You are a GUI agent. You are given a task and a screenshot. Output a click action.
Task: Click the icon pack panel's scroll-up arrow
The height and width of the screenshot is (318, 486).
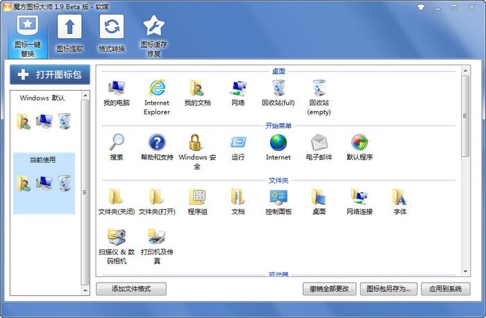[x=85, y=96]
